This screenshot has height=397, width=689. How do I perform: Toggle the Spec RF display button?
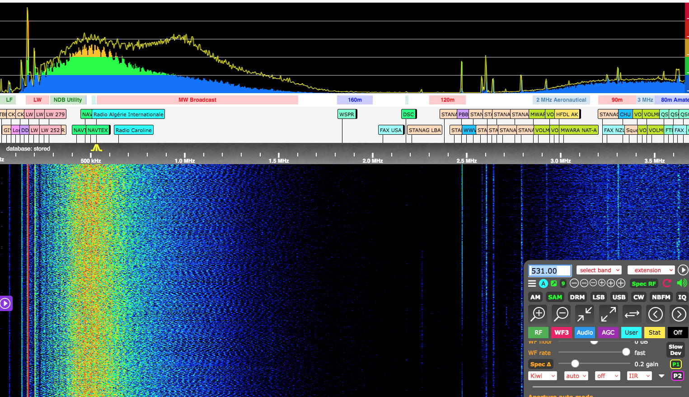(643, 284)
